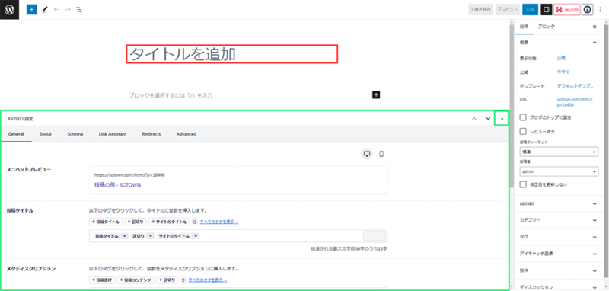Image resolution: width=609 pixels, height=291 pixels.
Task: Select the 投稿 sidebar tab
Action: point(524,27)
